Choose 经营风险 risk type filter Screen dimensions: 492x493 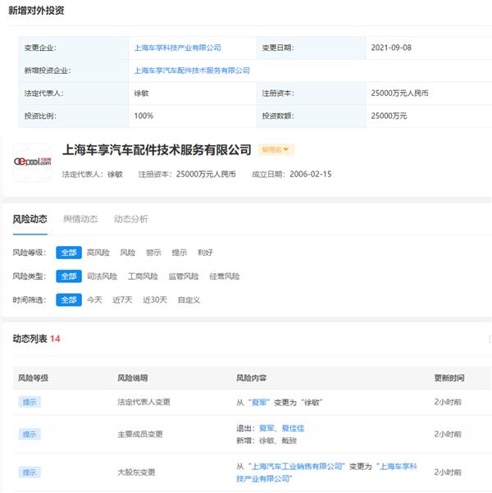[x=224, y=276]
